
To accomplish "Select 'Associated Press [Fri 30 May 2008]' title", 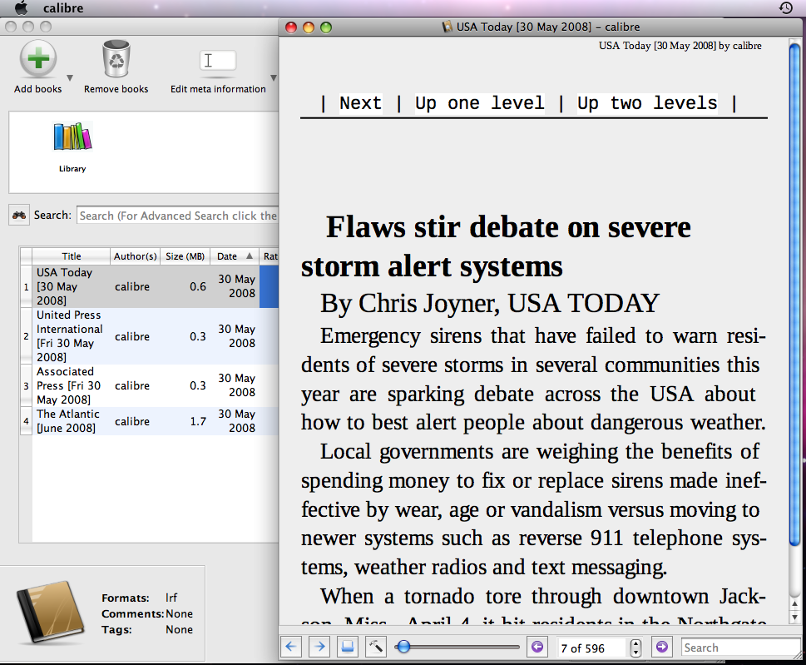I will coord(71,385).
